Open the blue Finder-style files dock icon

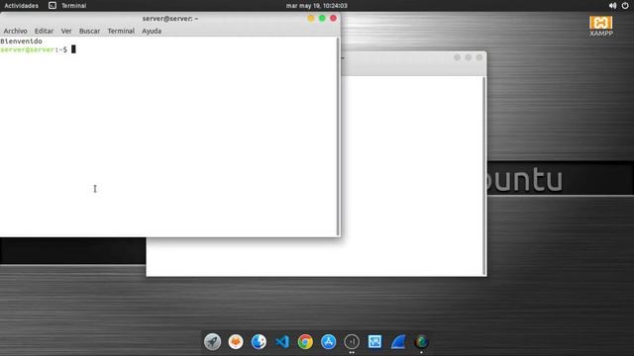pos(259,342)
